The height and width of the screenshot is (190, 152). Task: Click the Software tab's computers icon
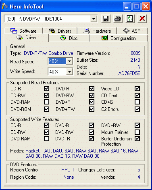point(14,31)
